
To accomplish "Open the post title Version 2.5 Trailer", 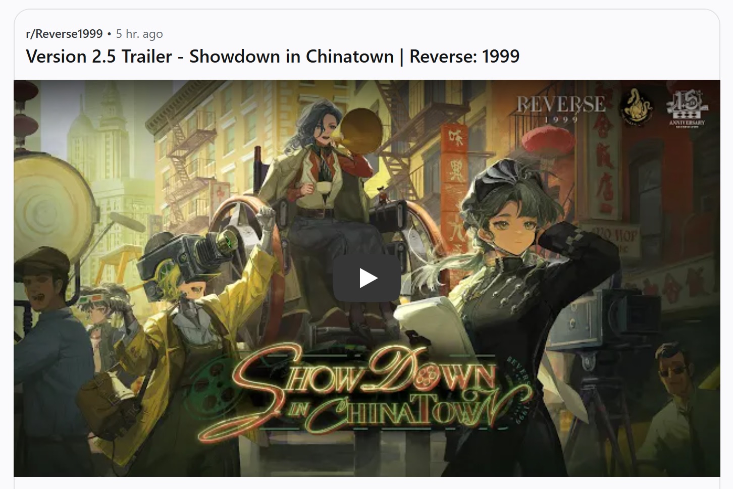I will 273,56.
